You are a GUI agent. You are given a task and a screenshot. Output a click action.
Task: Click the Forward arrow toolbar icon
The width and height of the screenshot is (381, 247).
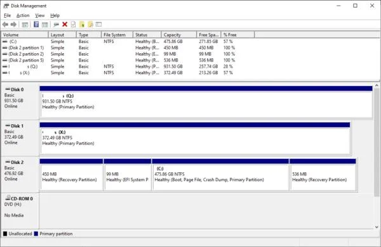pyautogui.click(x=13, y=25)
